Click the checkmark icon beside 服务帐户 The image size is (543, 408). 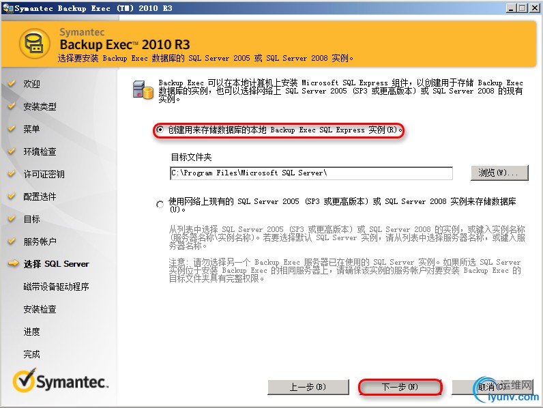tap(12, 241)
